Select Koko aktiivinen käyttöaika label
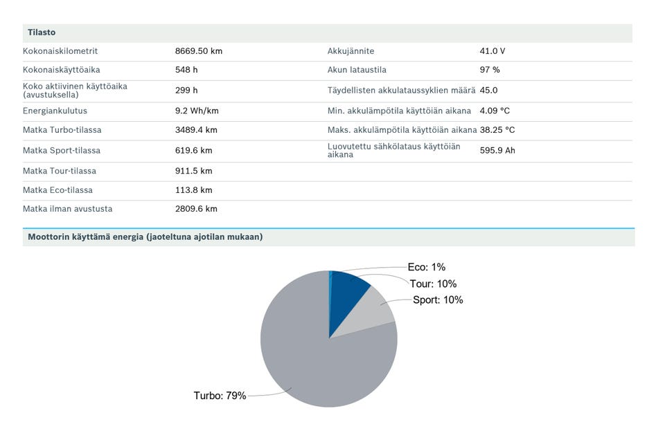The height and width of the screenshot is (442, 665). pos(75,90)
